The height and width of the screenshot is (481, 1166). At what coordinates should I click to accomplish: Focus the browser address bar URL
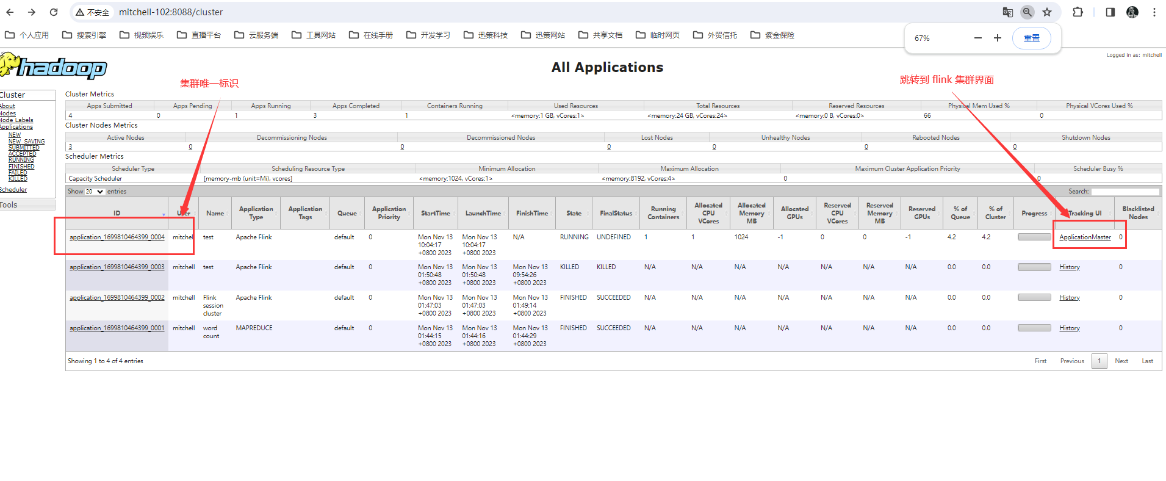click(171, 12)
